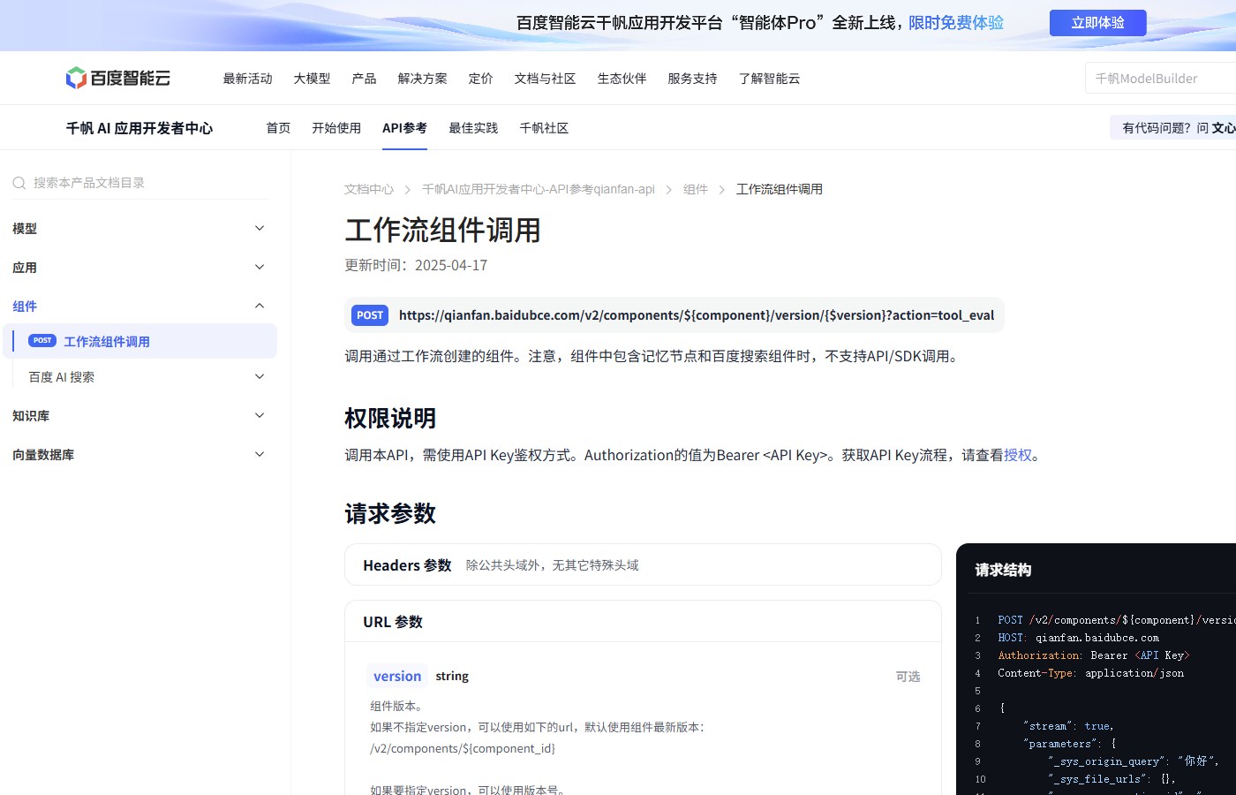Open the 定价 top menu
1236x795 pixels.
click(x=480, y=79)
